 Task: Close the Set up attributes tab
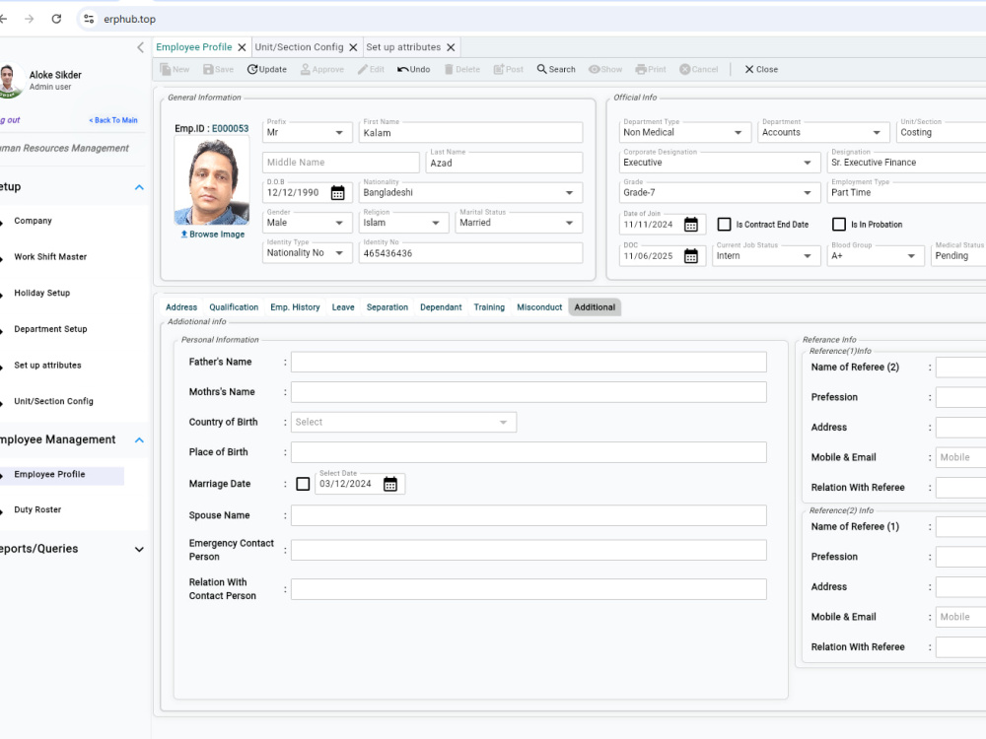pos(451,47)
